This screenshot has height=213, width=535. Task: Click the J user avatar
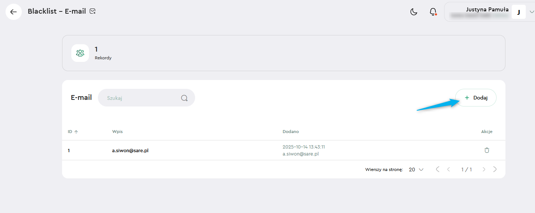click(518, 12)
